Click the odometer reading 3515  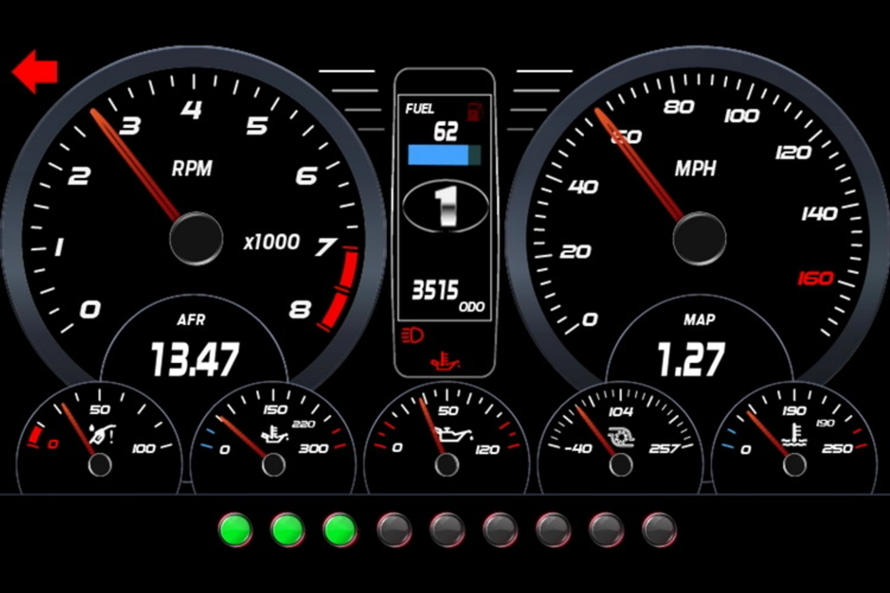(436, 291)
